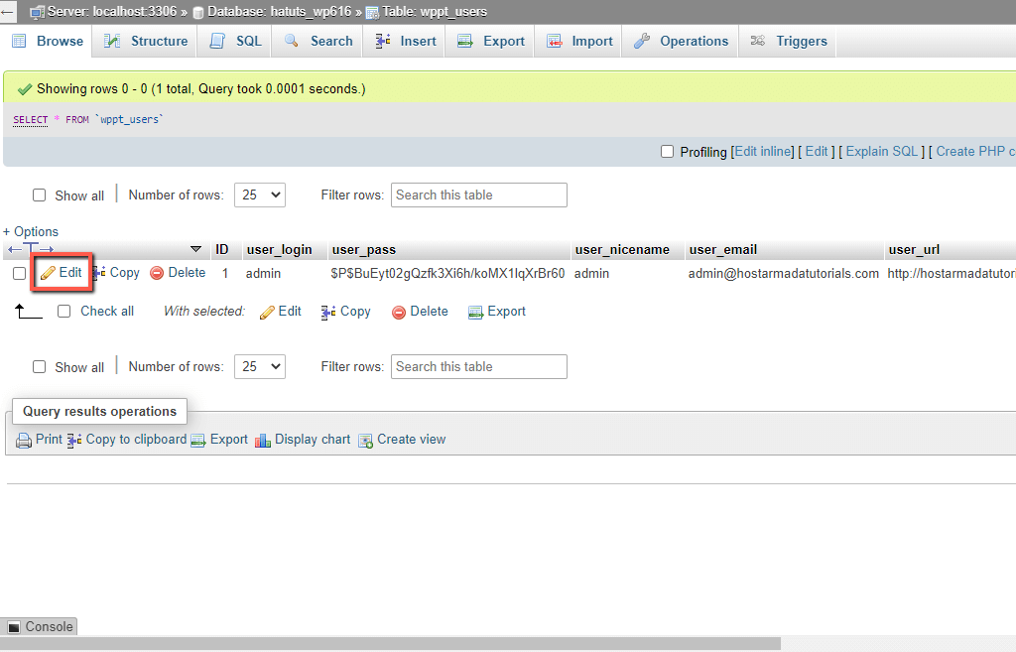
Task: Open the Insert tab
Action: pyautogui.click(x=406, y=41)
